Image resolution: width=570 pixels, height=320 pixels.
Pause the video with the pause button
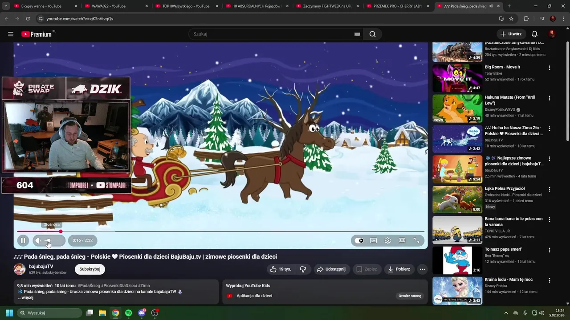(23, 240)
